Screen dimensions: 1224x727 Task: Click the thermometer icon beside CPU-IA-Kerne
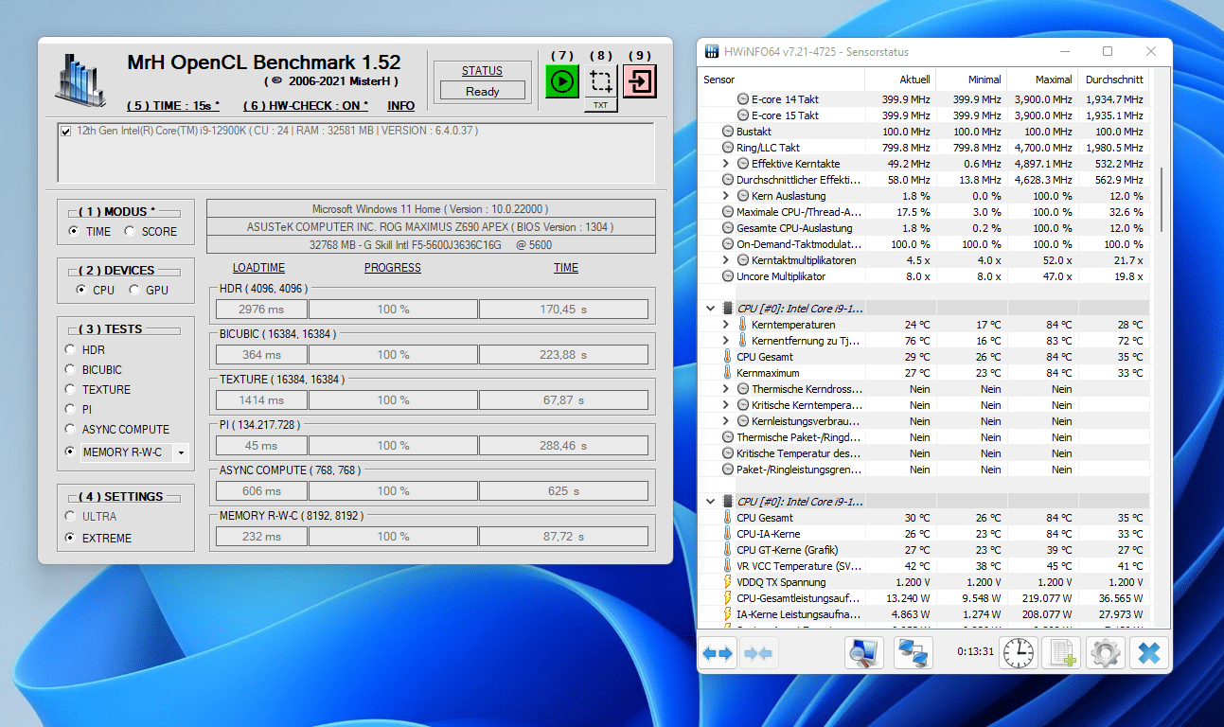(728, 534)
